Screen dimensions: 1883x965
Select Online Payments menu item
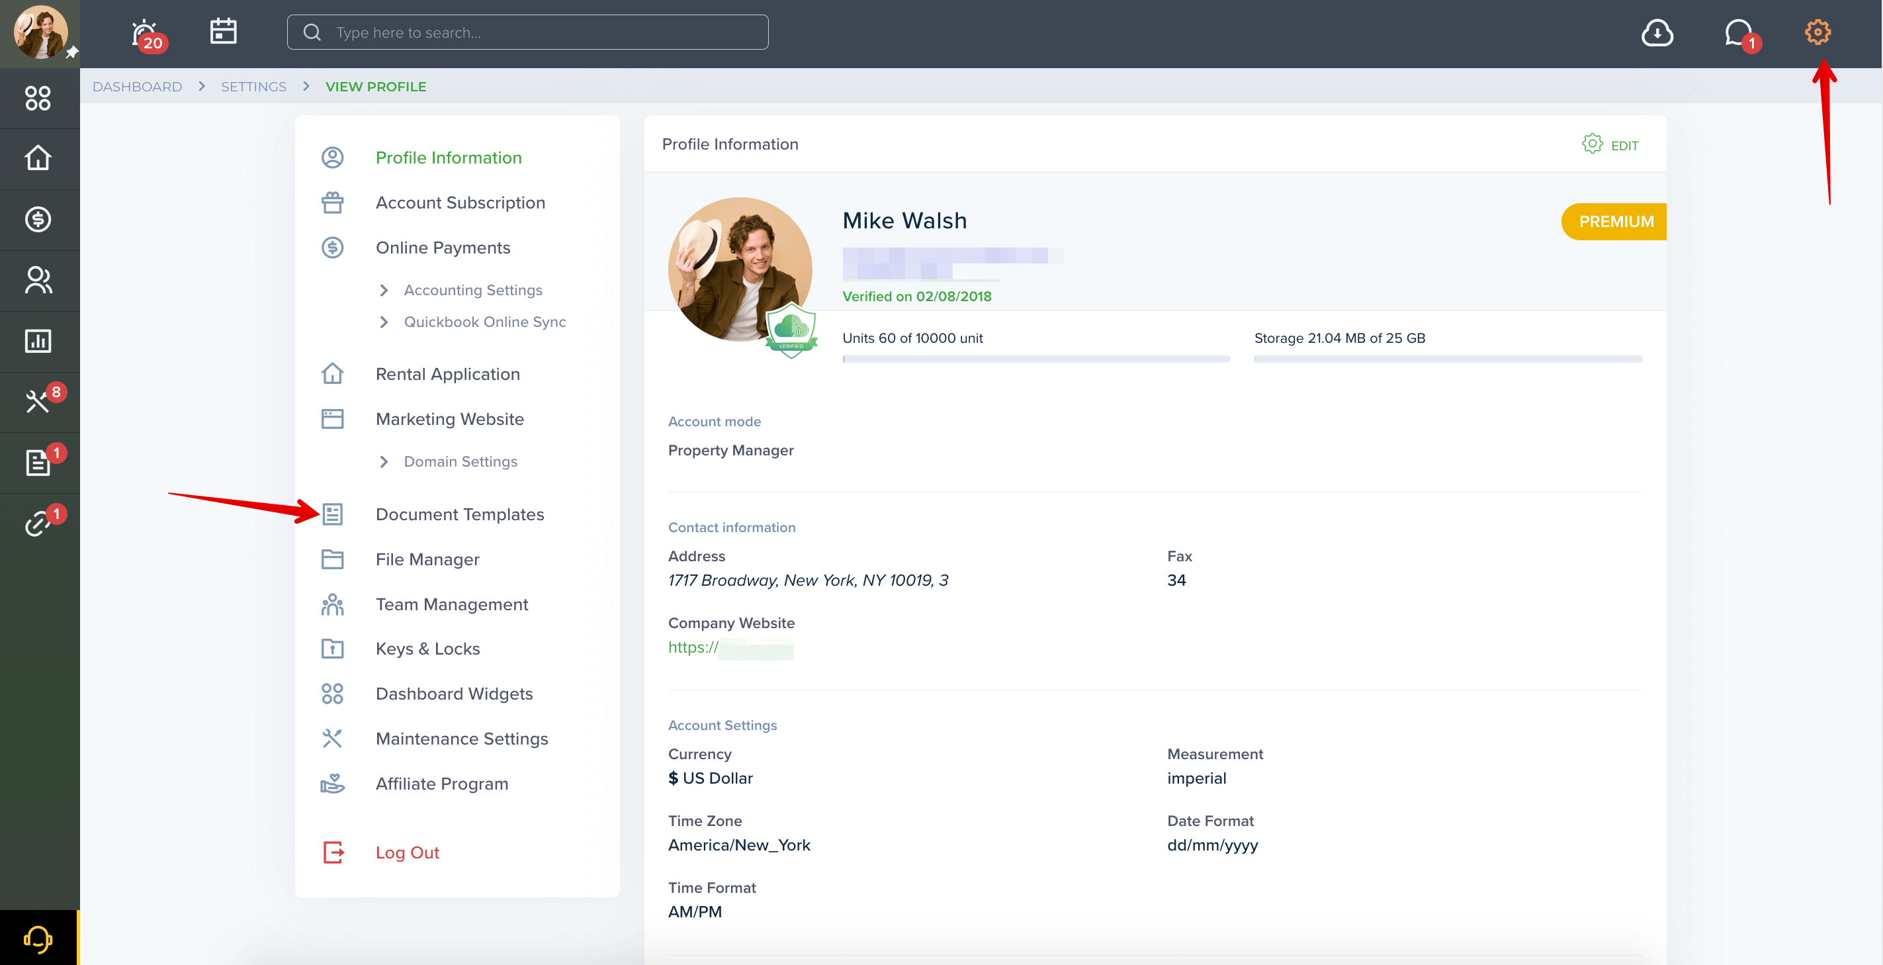(x=443, y=248)
